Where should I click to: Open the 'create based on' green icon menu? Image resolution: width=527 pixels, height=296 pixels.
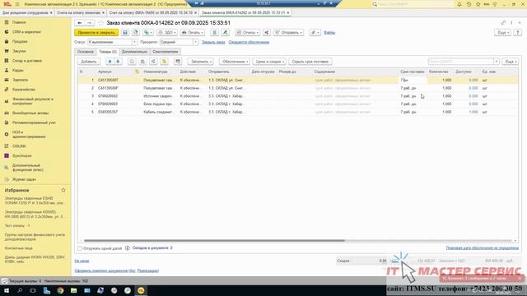pos(147,33)
